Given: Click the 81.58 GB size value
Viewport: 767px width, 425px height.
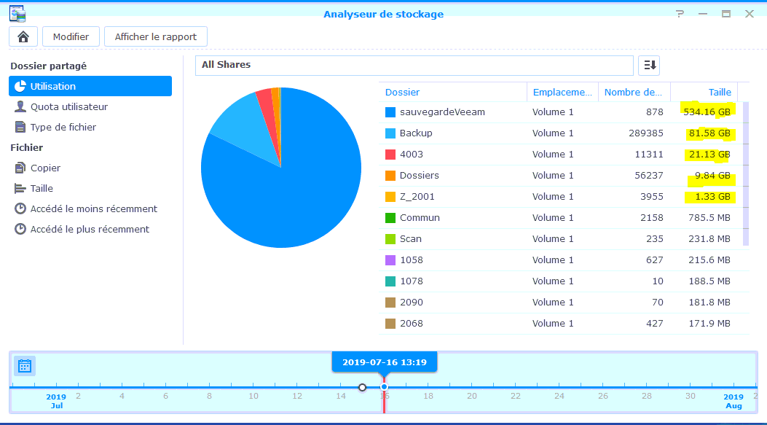Looking at the screenshot, I should (x=709, y=133).
